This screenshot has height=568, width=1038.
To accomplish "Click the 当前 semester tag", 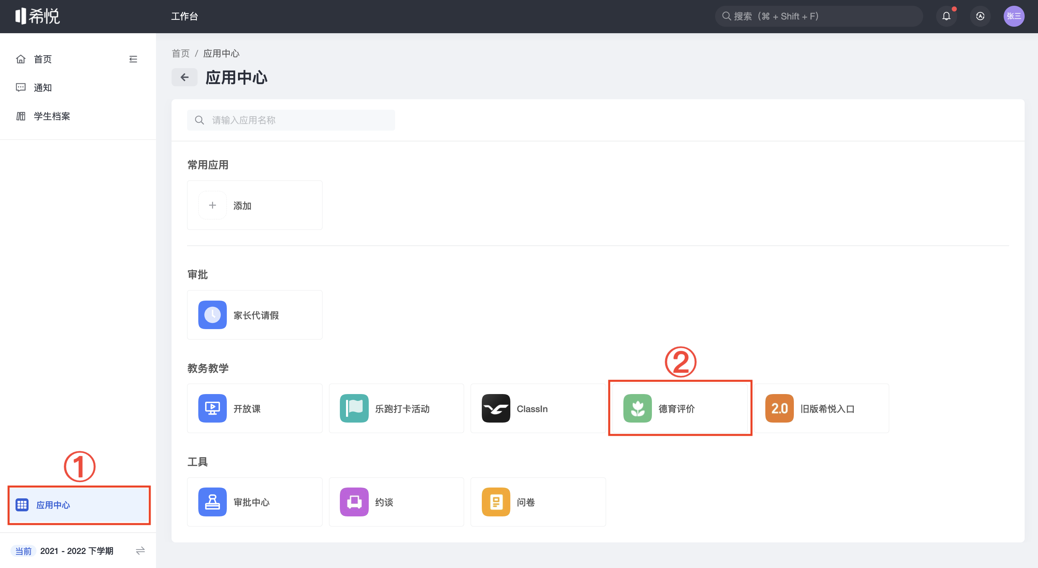I will tap(23, 551).
